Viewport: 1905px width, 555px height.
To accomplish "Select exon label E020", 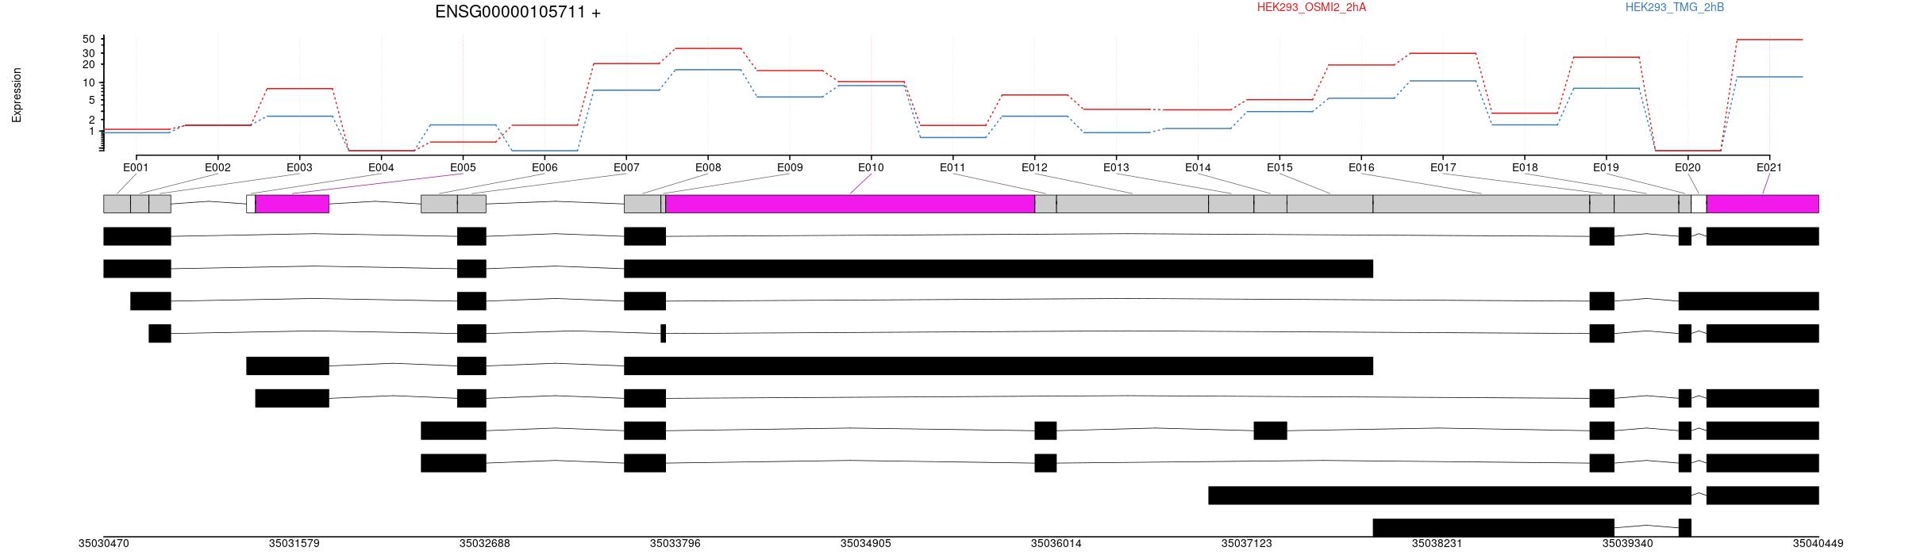I will click(x=1688, y=167).
